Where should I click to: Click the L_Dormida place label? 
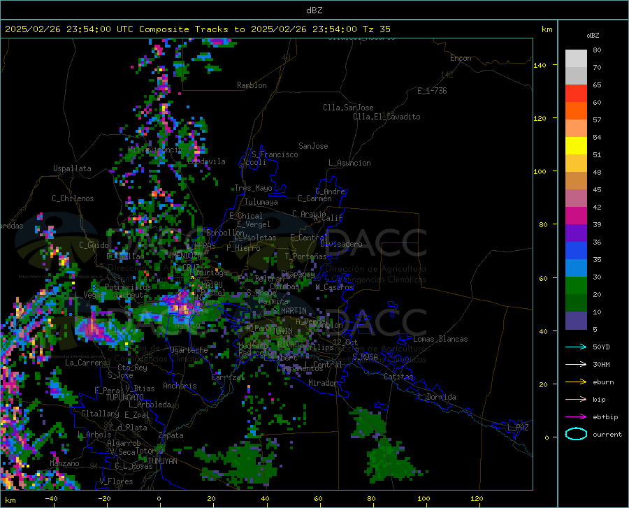tap(436, 398)
